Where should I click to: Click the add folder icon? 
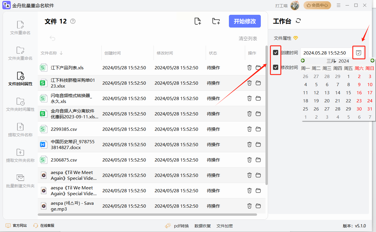point(216,21)
